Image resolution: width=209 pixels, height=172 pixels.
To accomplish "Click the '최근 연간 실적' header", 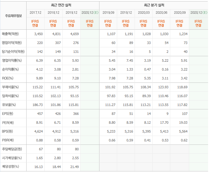I will (x=61, y=5).
